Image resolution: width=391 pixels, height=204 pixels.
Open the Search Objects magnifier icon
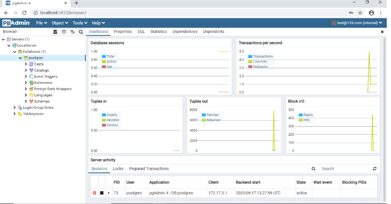[x=81, y=32]
